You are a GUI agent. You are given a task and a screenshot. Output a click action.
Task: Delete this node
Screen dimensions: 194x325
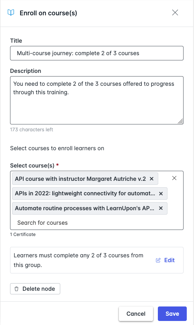coord(35,289)
